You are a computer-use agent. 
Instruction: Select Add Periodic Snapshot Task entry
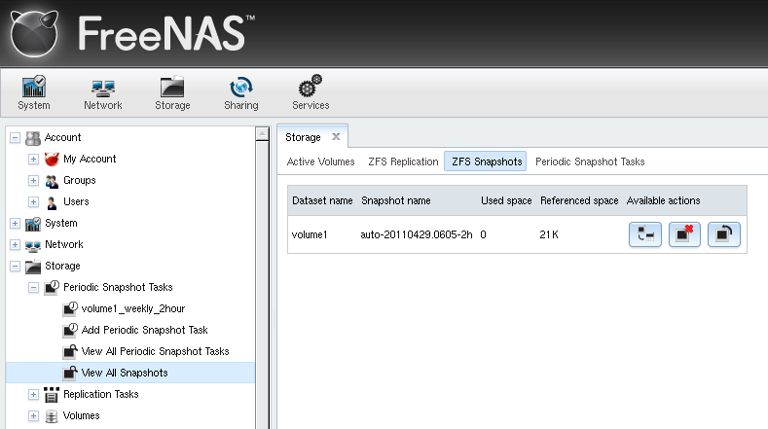pos(144,330)
